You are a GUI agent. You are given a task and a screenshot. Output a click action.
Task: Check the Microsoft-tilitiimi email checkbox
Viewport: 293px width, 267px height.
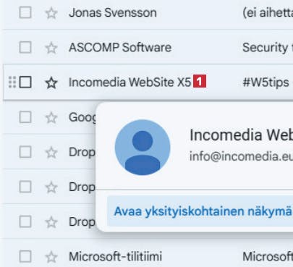point(25,256)
